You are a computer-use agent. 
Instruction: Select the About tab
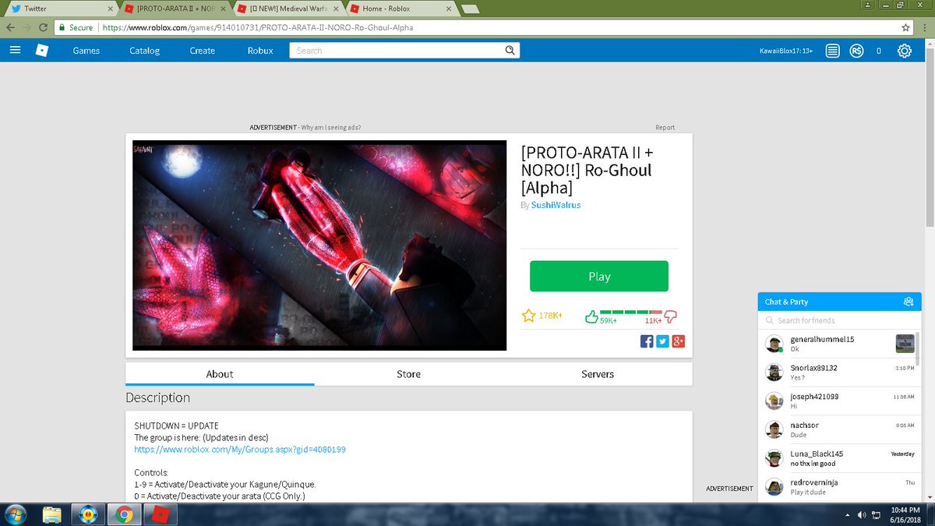click(x=220, y=374)
